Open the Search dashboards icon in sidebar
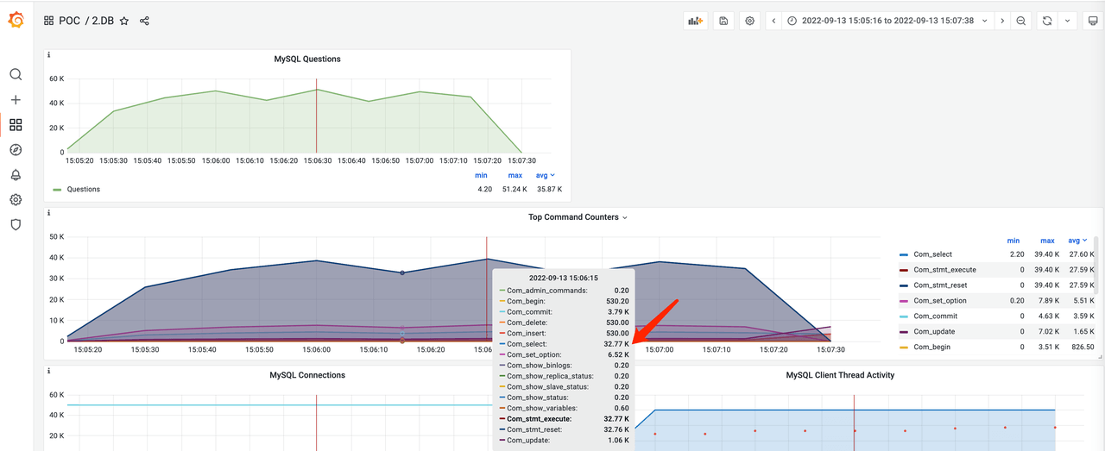 click(16, 75)
